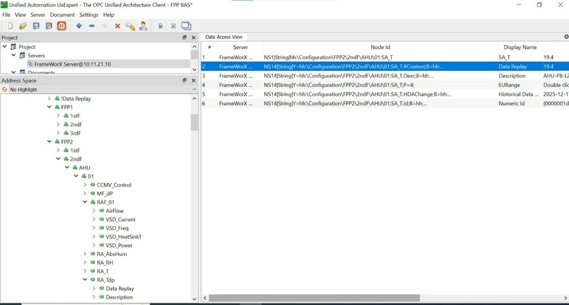The image size is (569, 305).
Task: Click the Address Space tree vertical scrollbar thumb
Action: [x=194, y=123]
